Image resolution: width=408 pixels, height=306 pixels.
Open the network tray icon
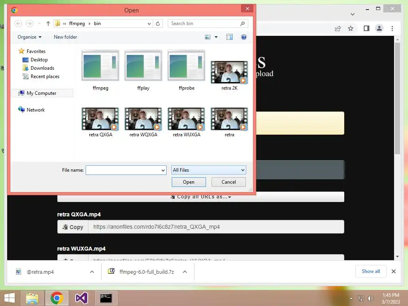point(361,298)
